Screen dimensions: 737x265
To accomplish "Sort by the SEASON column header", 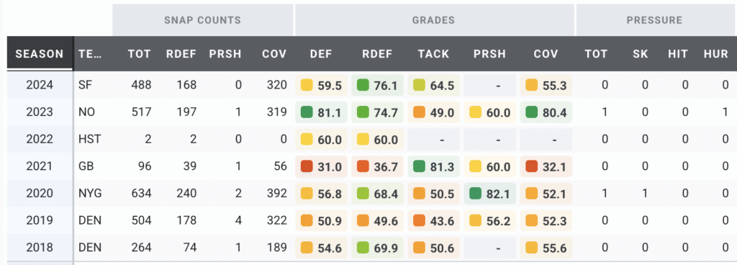I will 40,53.
